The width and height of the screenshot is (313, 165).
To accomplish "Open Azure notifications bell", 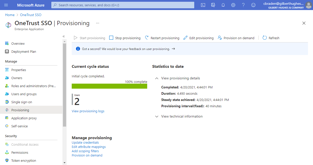I will point(223,5).
